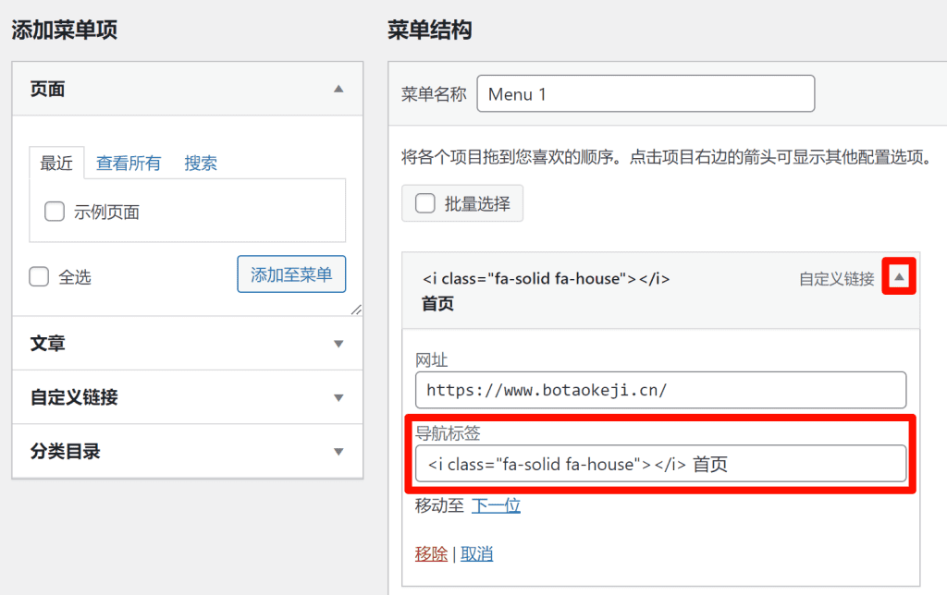This screenshot has width=947, height=595.
Task: Toggle the 批量选择 checkbox
Action: click(x=425, y=204)
